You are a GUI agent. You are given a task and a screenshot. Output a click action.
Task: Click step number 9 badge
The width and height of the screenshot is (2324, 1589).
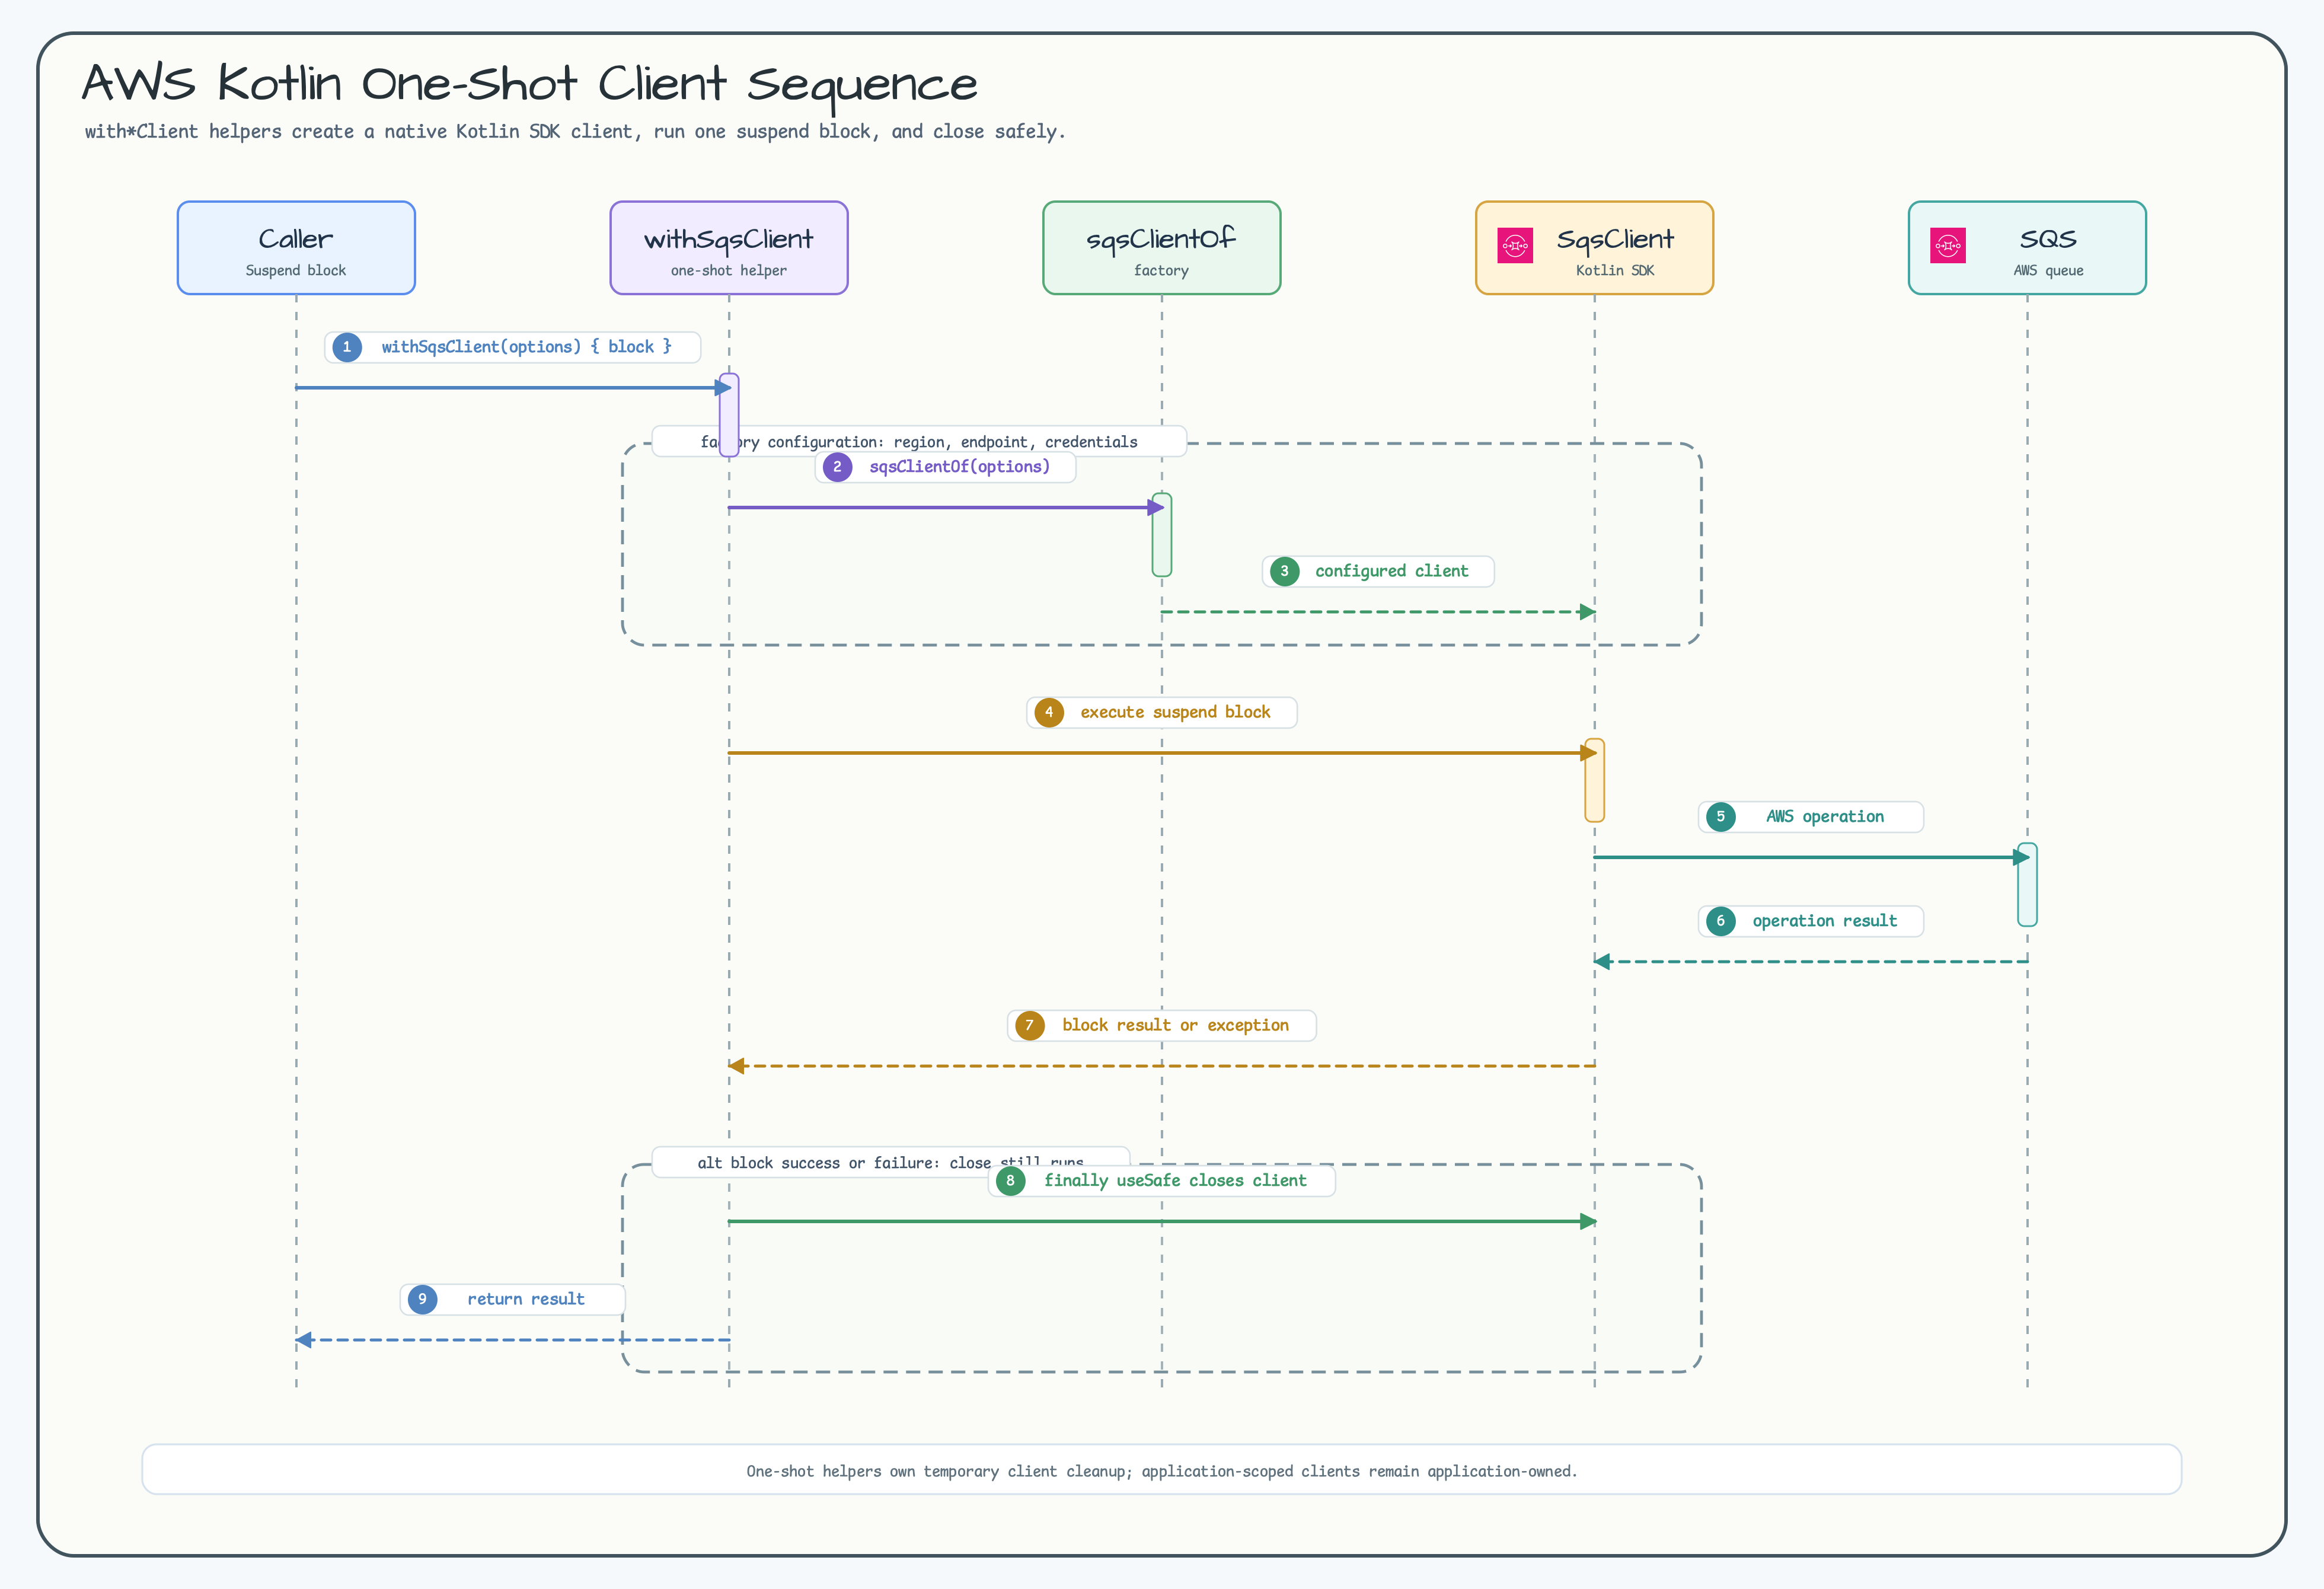click(x=422, y=1299)
